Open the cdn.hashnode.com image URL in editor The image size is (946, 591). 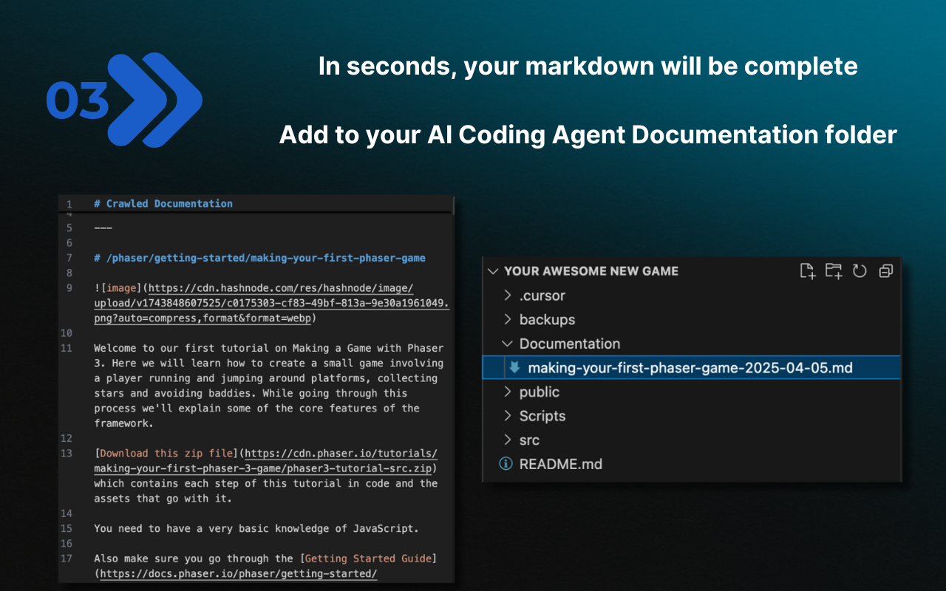272,303
